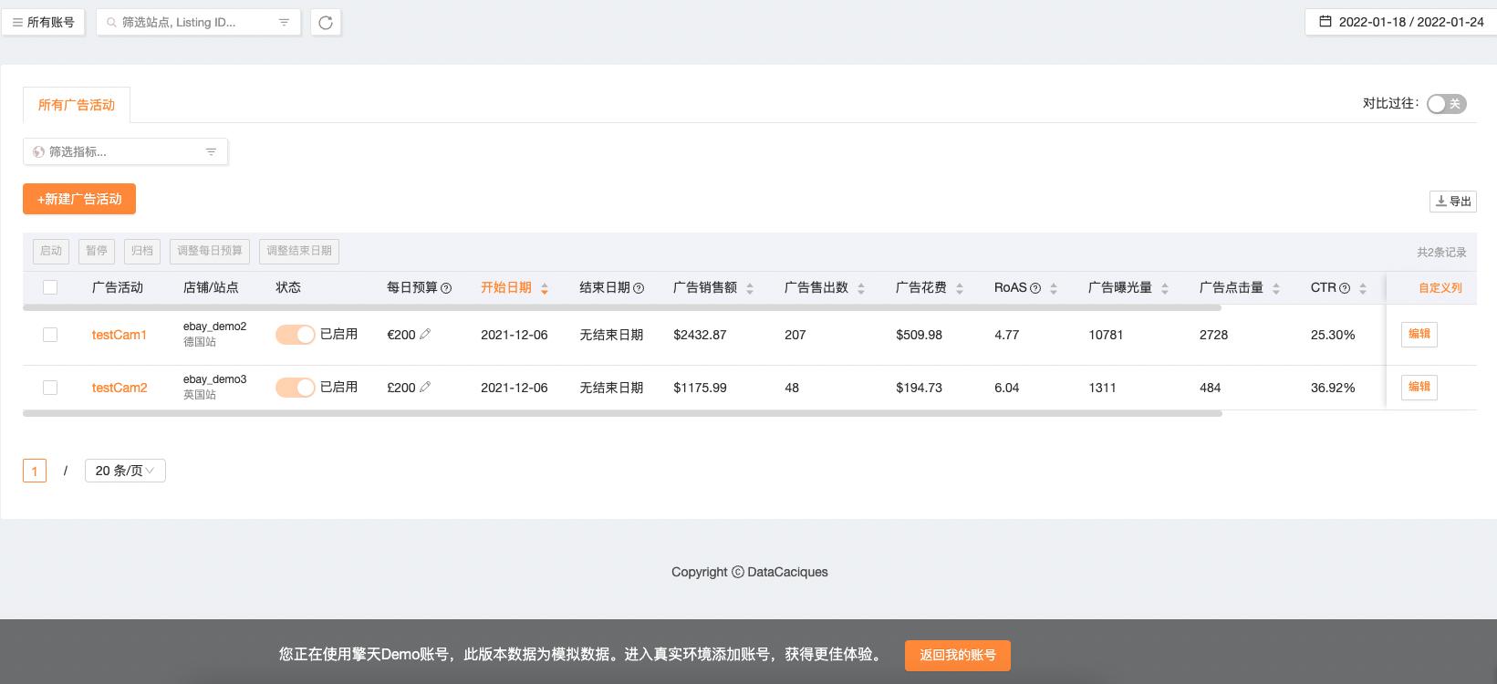The height and width of the screenshot is (684, 1497).
Task: Click the 状态 column header
Action: (x=288, y=287)
